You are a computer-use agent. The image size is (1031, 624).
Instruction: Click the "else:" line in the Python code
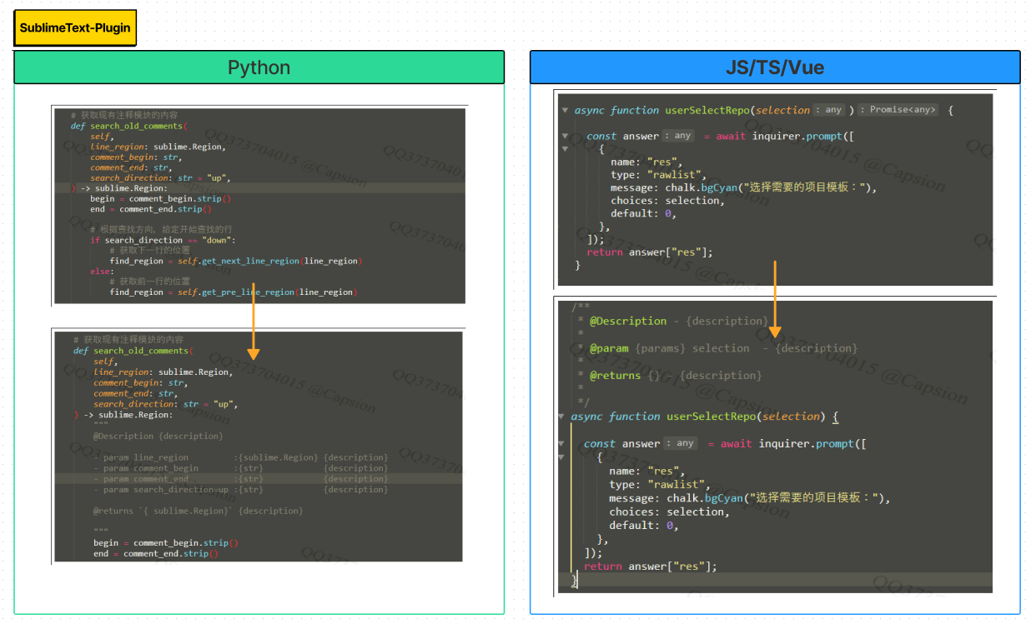pyautogui.click(x=100, y=272)
